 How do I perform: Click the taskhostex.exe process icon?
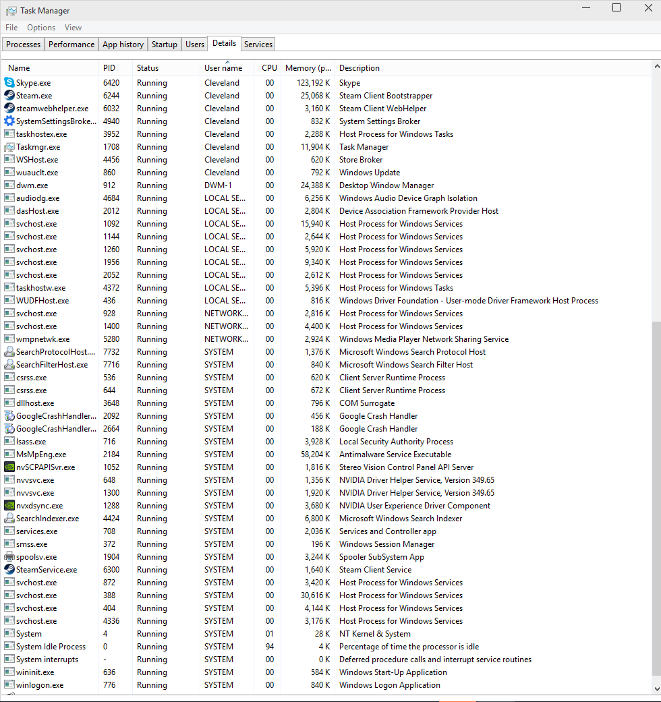[x=9, y=134]
